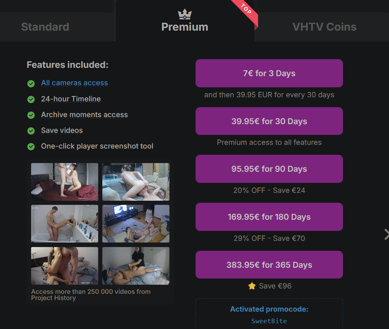This screenshot has width=389, height=329.
Task: Select the 39.95€ for 30 Days plan
Action: (x=269, y=121)
